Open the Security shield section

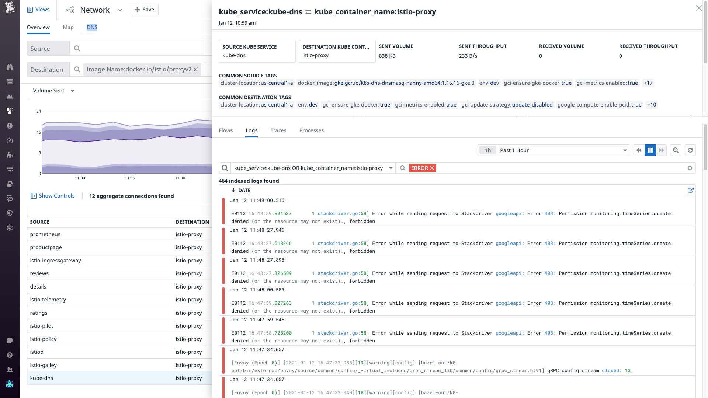pyautogui.click(x=10, y=213)
